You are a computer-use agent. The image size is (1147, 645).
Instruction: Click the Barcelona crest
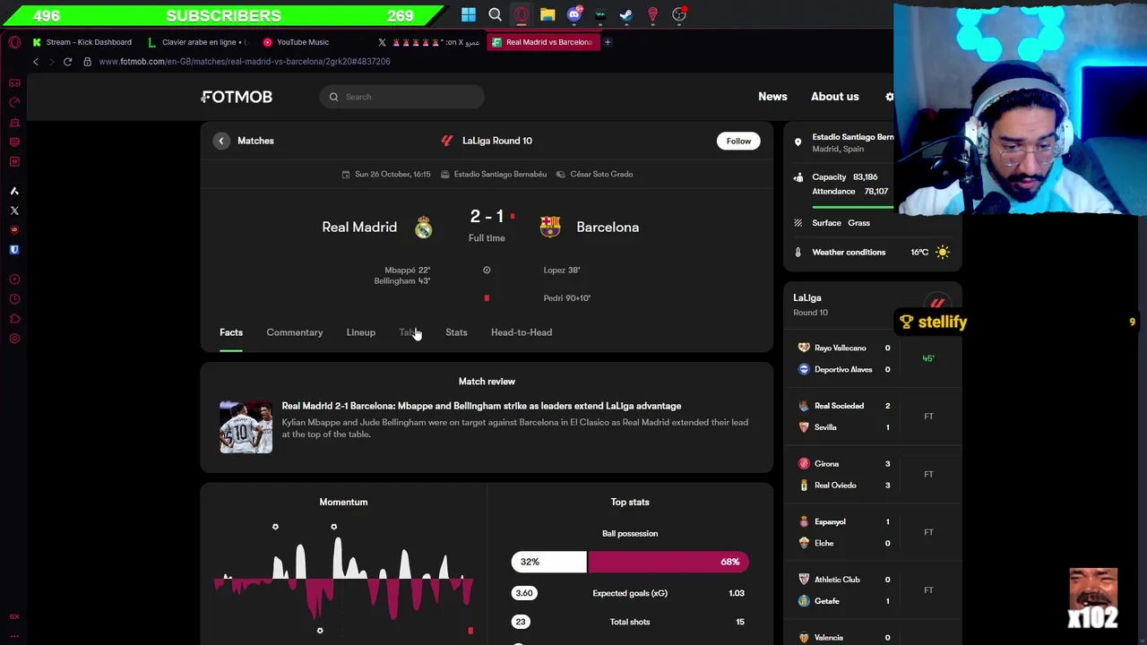550,228
